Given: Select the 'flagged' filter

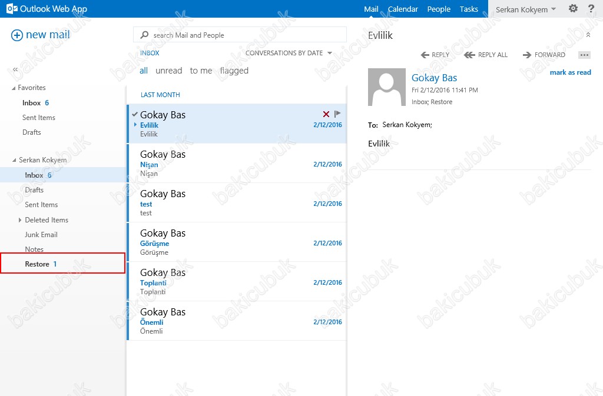Looking at the screenshot, I should [x=234, y=71].
